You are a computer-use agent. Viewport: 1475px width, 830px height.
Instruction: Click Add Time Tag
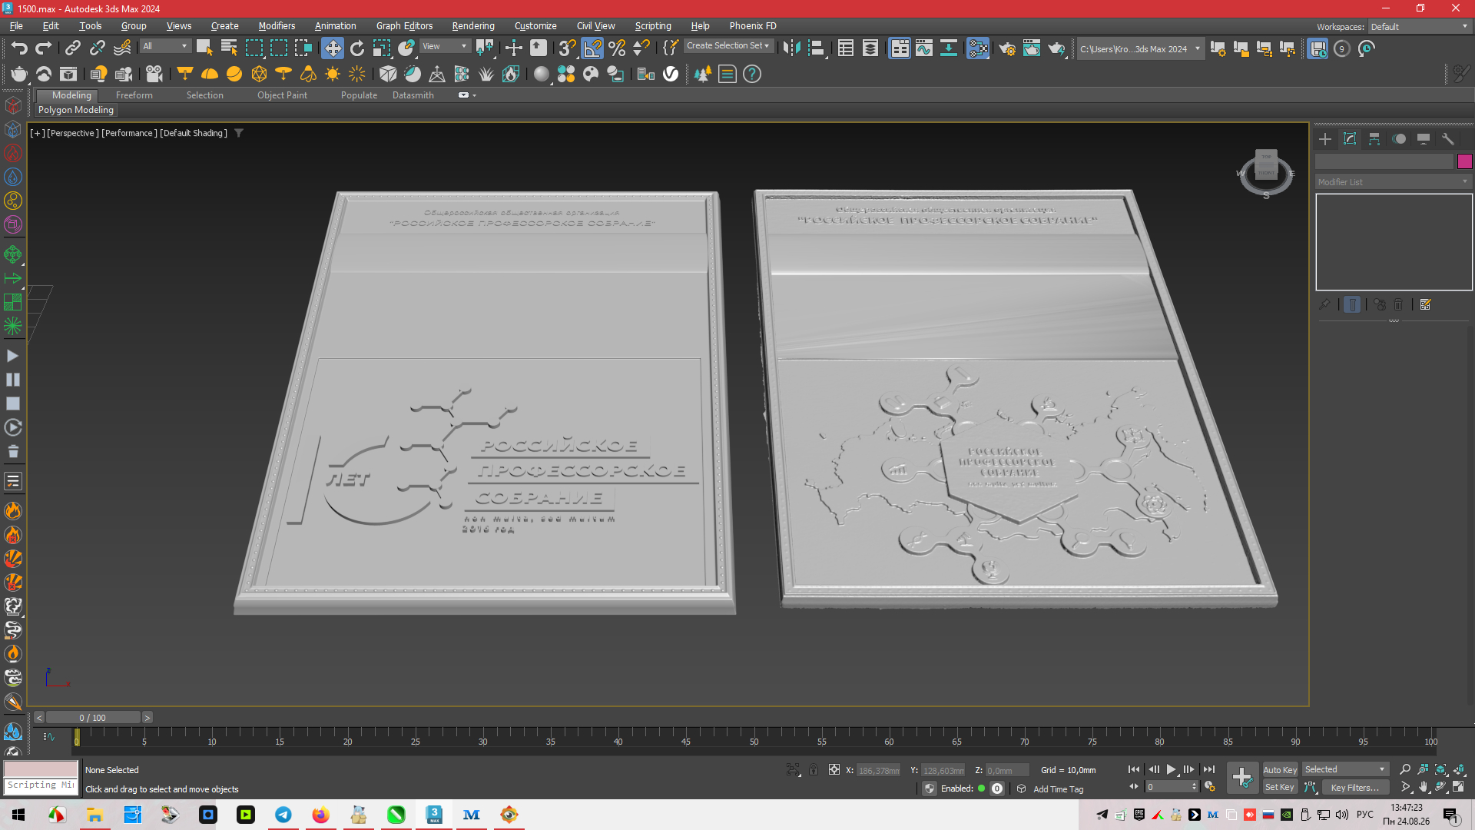coord(1059,789)
